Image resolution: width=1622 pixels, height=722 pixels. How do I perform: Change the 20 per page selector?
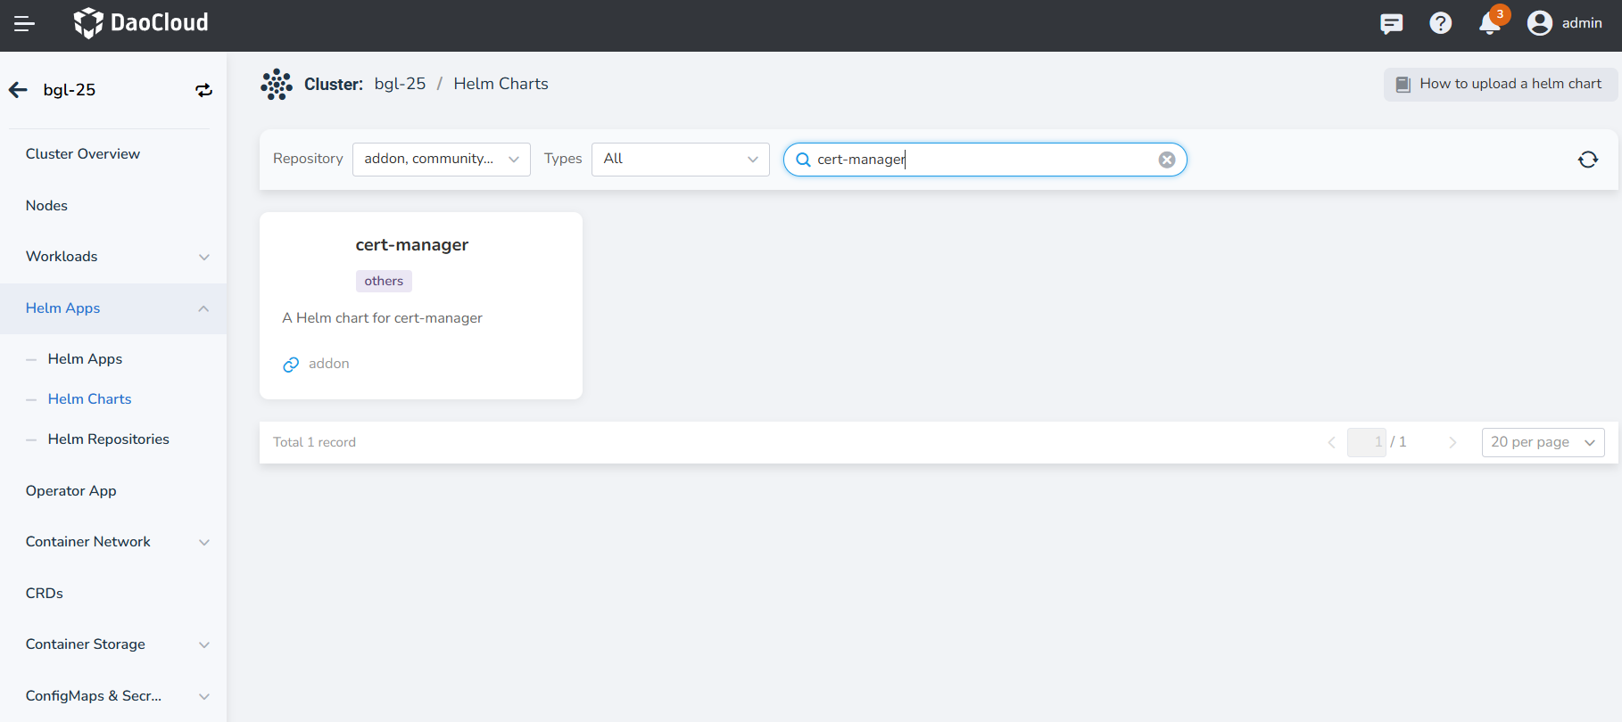click(x=1542, y=442)
